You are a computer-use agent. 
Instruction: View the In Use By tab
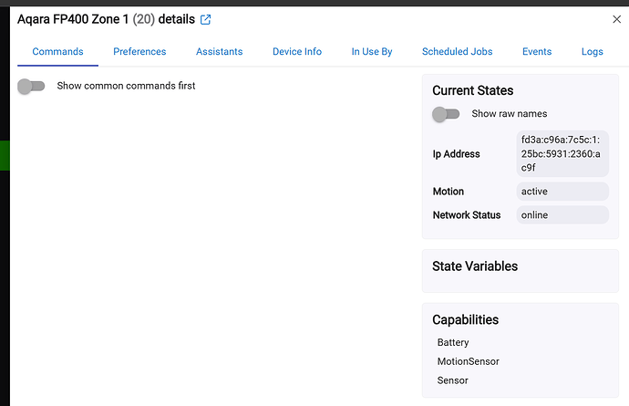pos(371,51)
